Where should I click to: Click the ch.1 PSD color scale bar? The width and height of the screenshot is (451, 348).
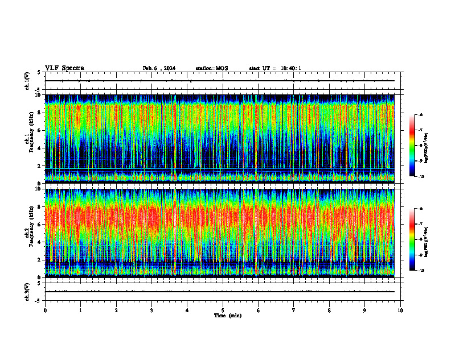412,146
